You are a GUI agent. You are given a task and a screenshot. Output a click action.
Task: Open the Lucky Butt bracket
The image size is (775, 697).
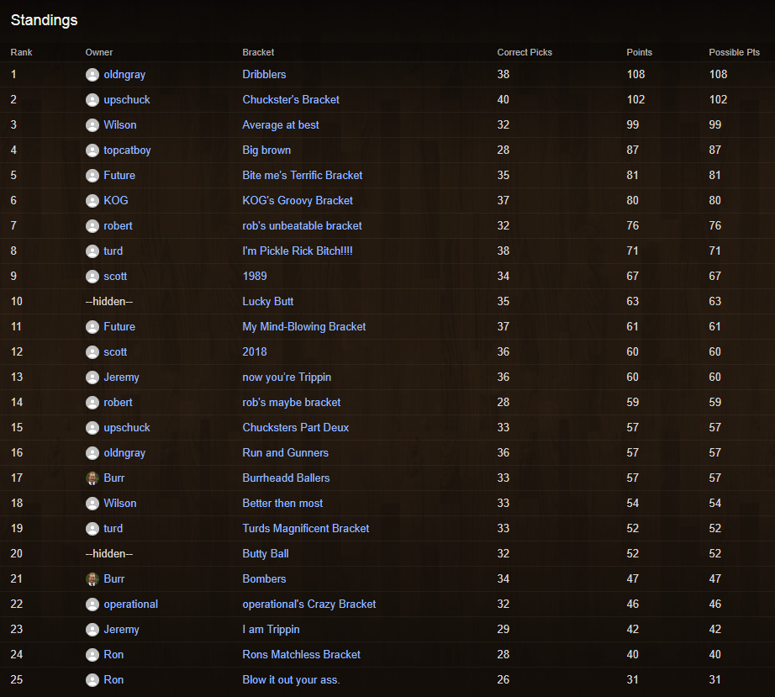pos(268,301)
